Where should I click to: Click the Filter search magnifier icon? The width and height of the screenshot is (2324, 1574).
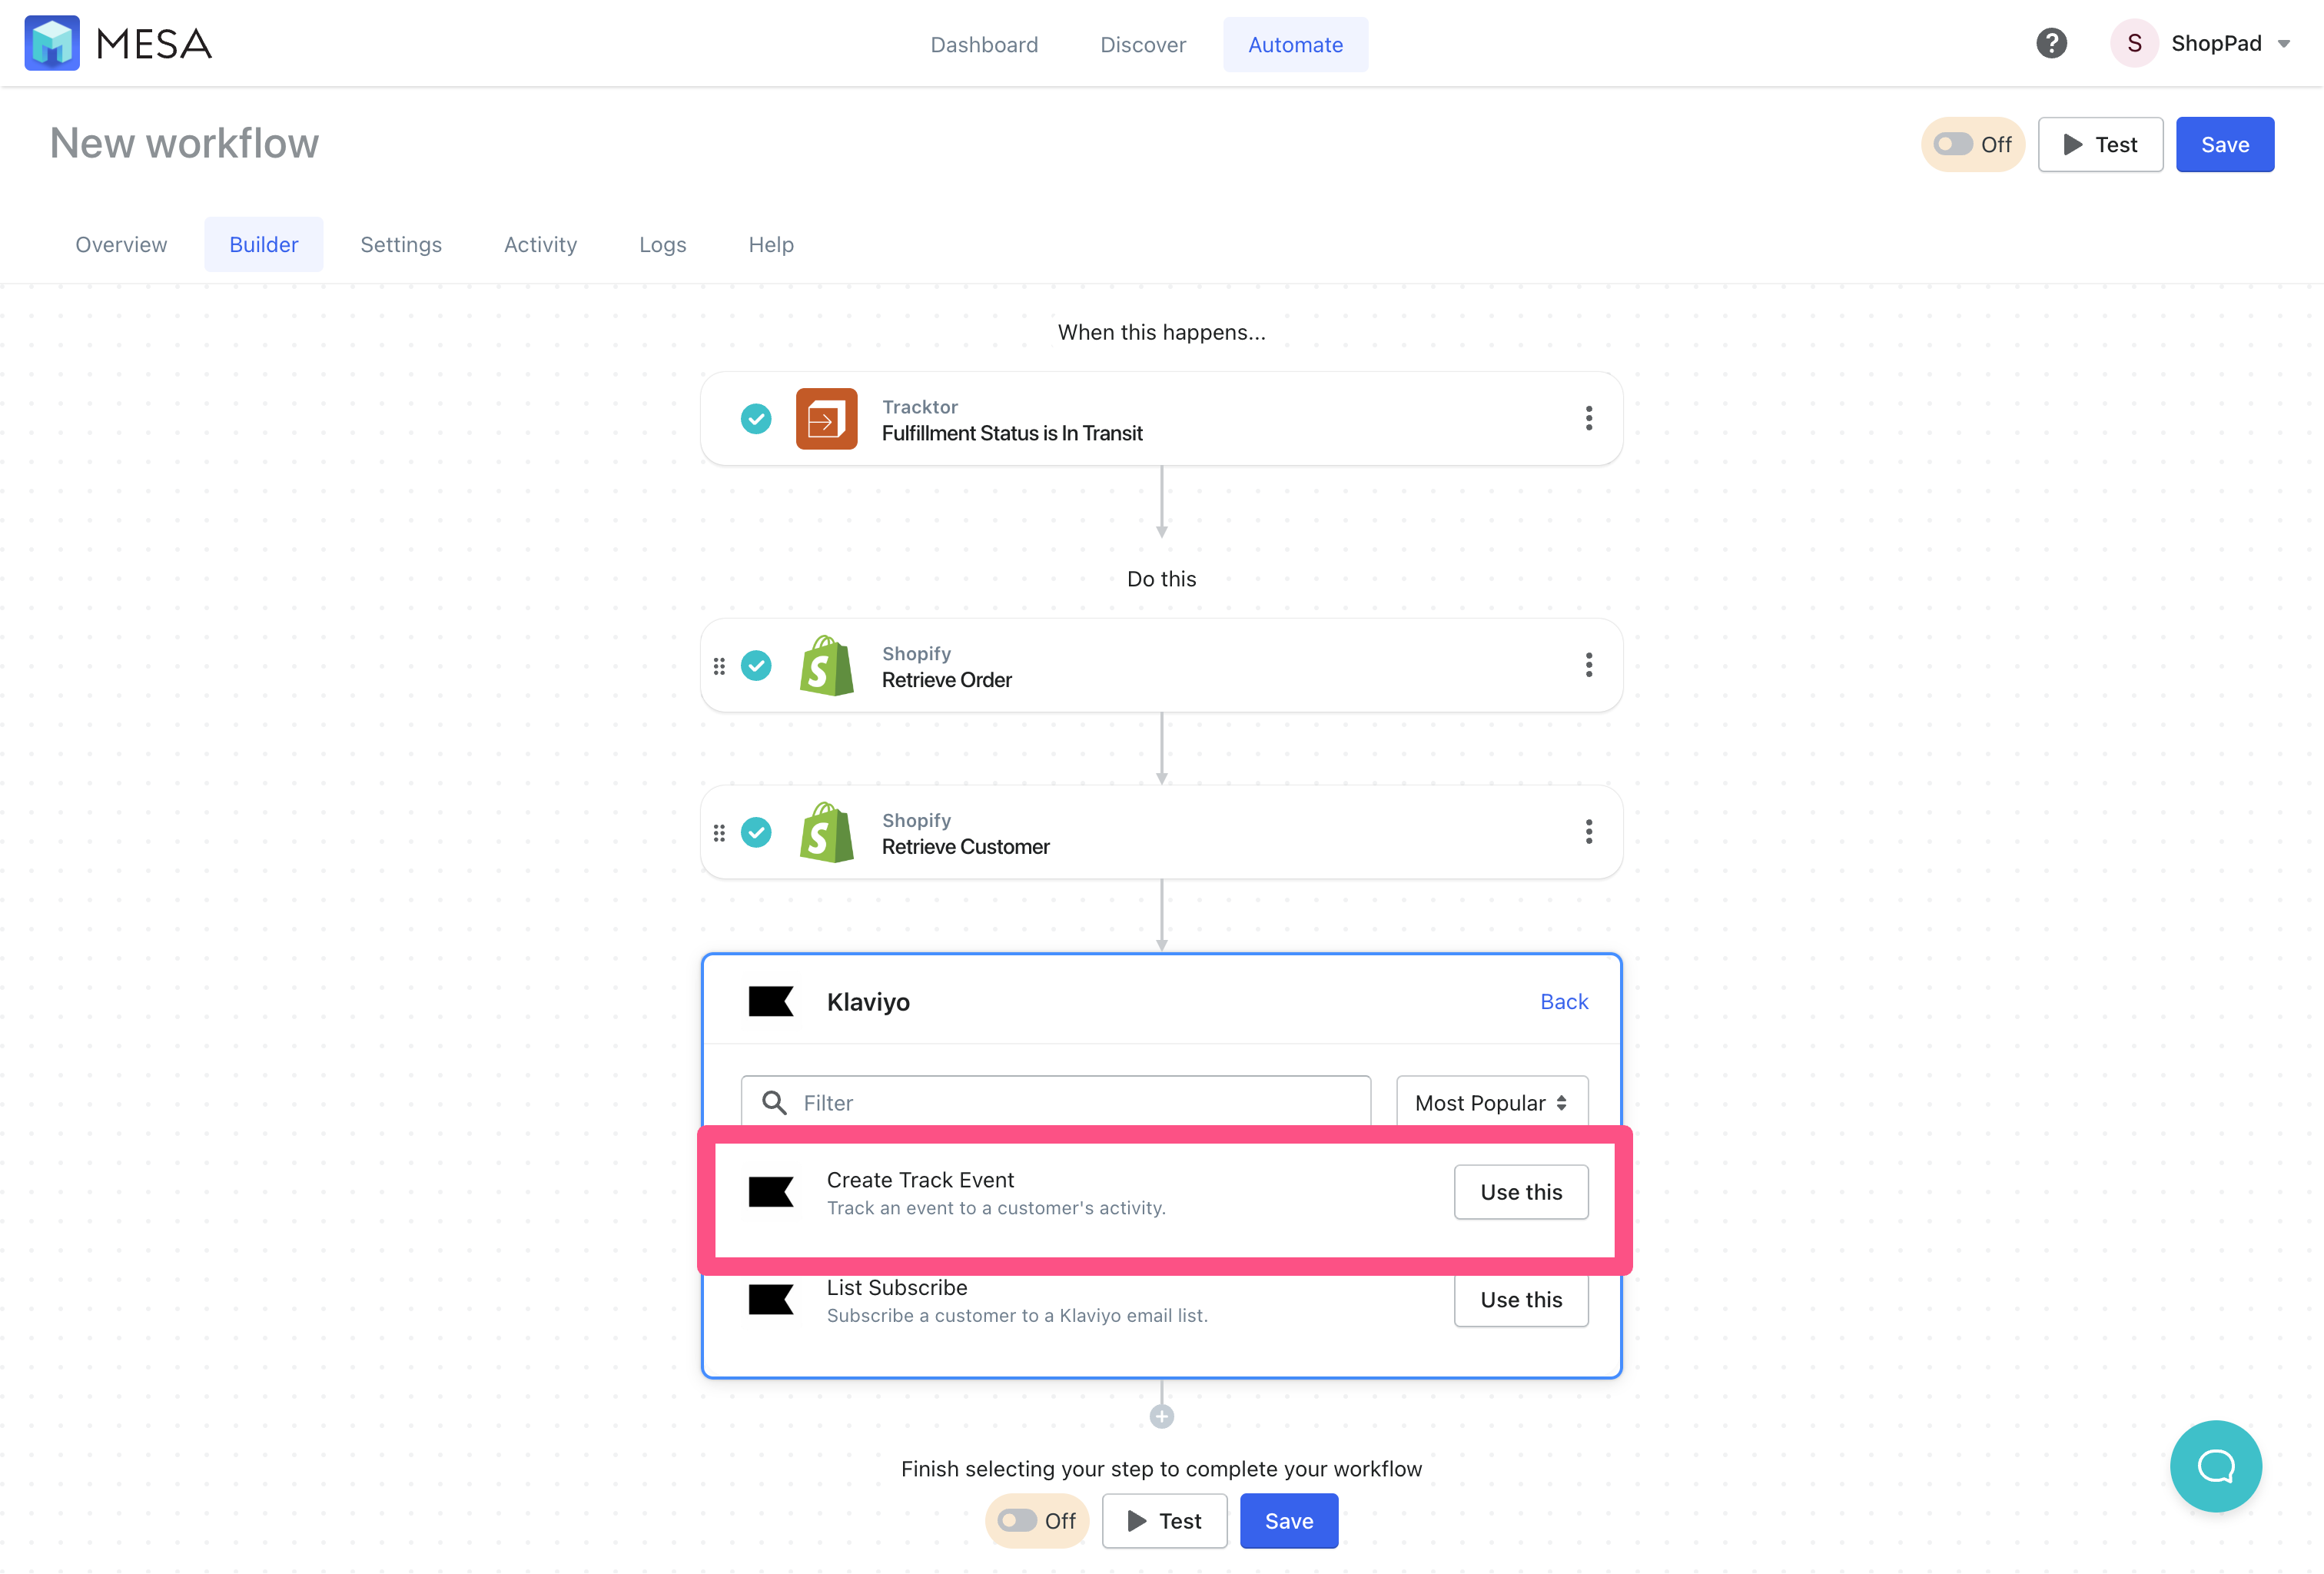tap(774, 1103)
